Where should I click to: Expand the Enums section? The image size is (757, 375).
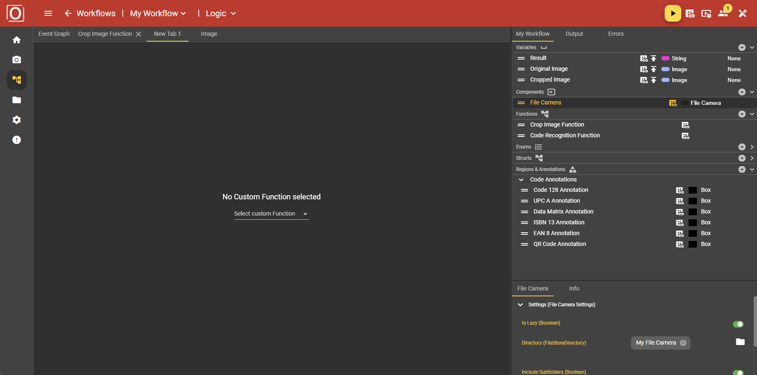pos(752,147)
